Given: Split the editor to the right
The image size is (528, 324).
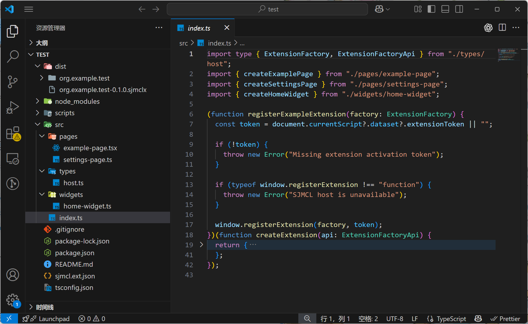Looking at the screenshot, I should (502, 28).
